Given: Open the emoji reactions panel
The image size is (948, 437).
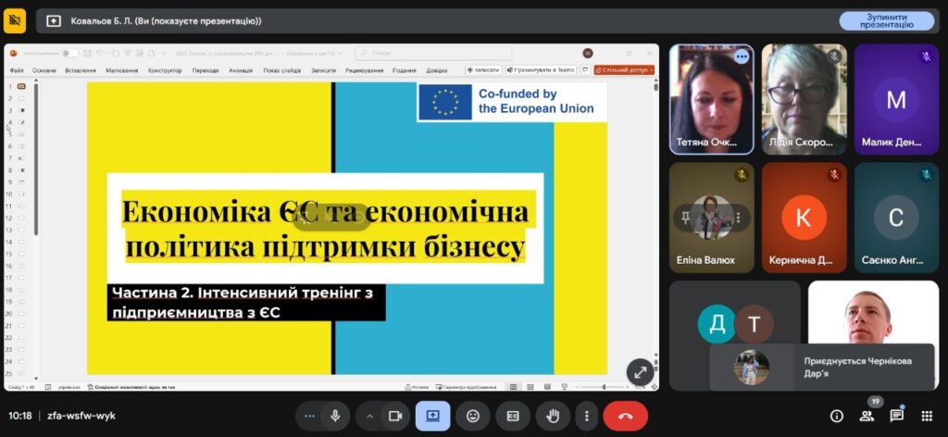Looking at the screenshot, I should 473,416.
